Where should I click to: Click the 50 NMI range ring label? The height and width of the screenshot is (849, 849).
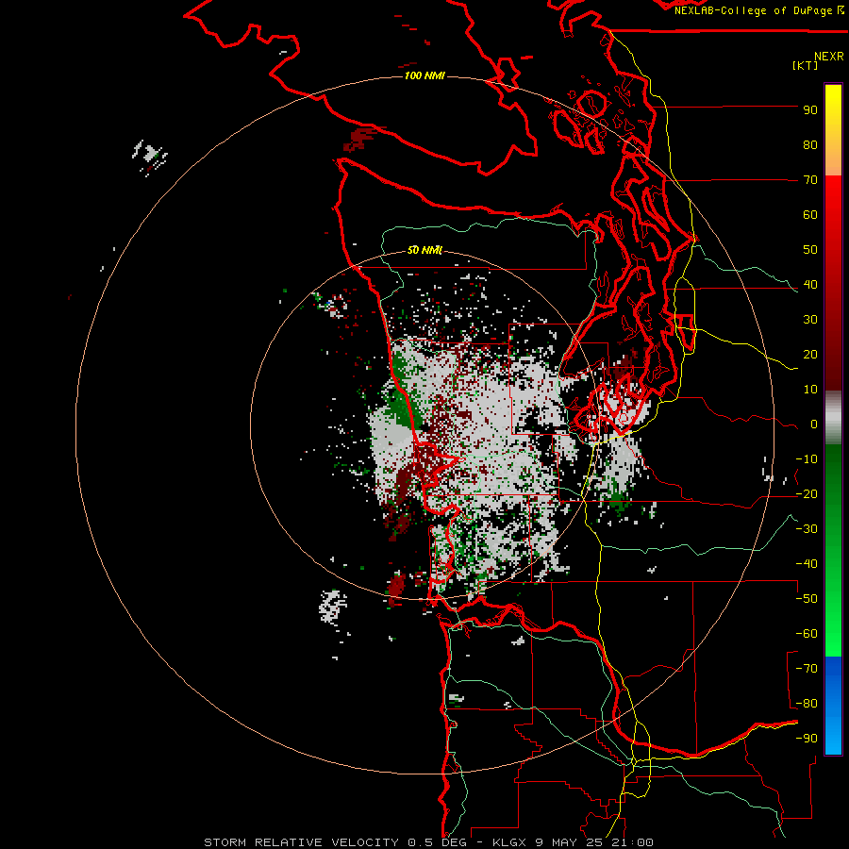coord(424,250)
